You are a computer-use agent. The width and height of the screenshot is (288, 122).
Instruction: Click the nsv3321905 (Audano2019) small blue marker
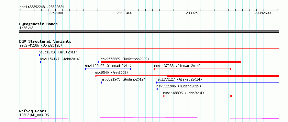(x=102, y=83)
